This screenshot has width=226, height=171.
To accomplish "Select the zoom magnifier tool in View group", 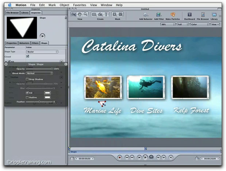I will (x=86, y=14).
